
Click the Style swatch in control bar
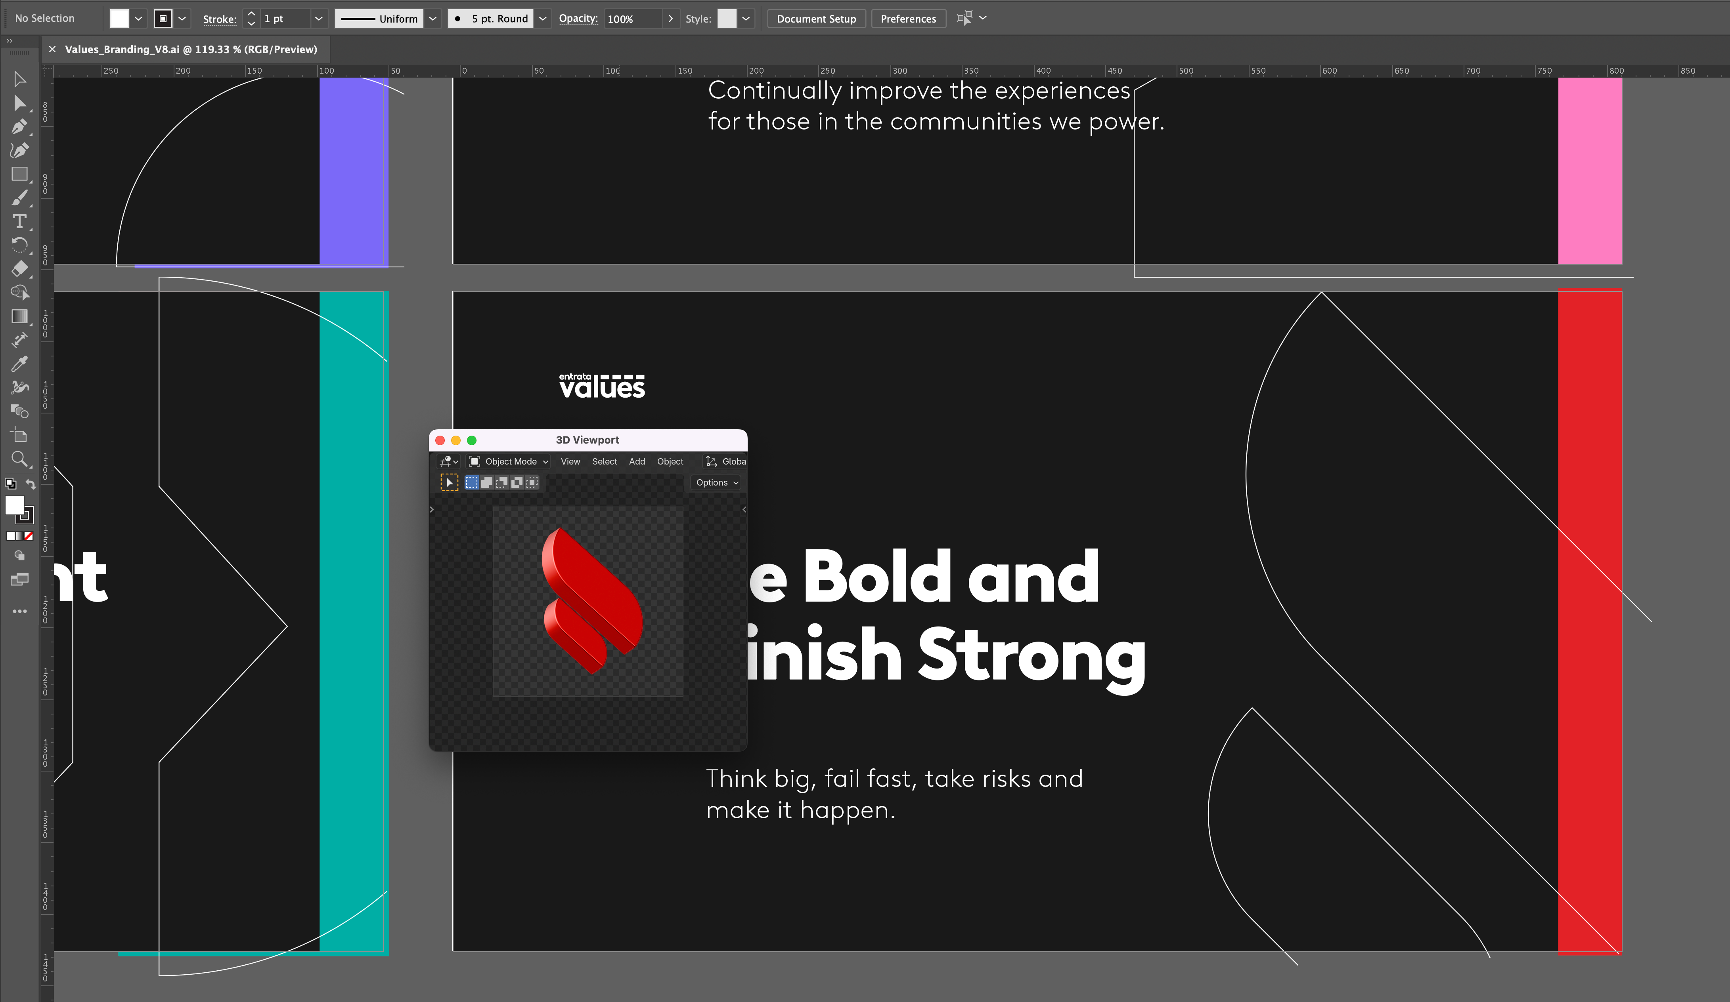[727, 19]
